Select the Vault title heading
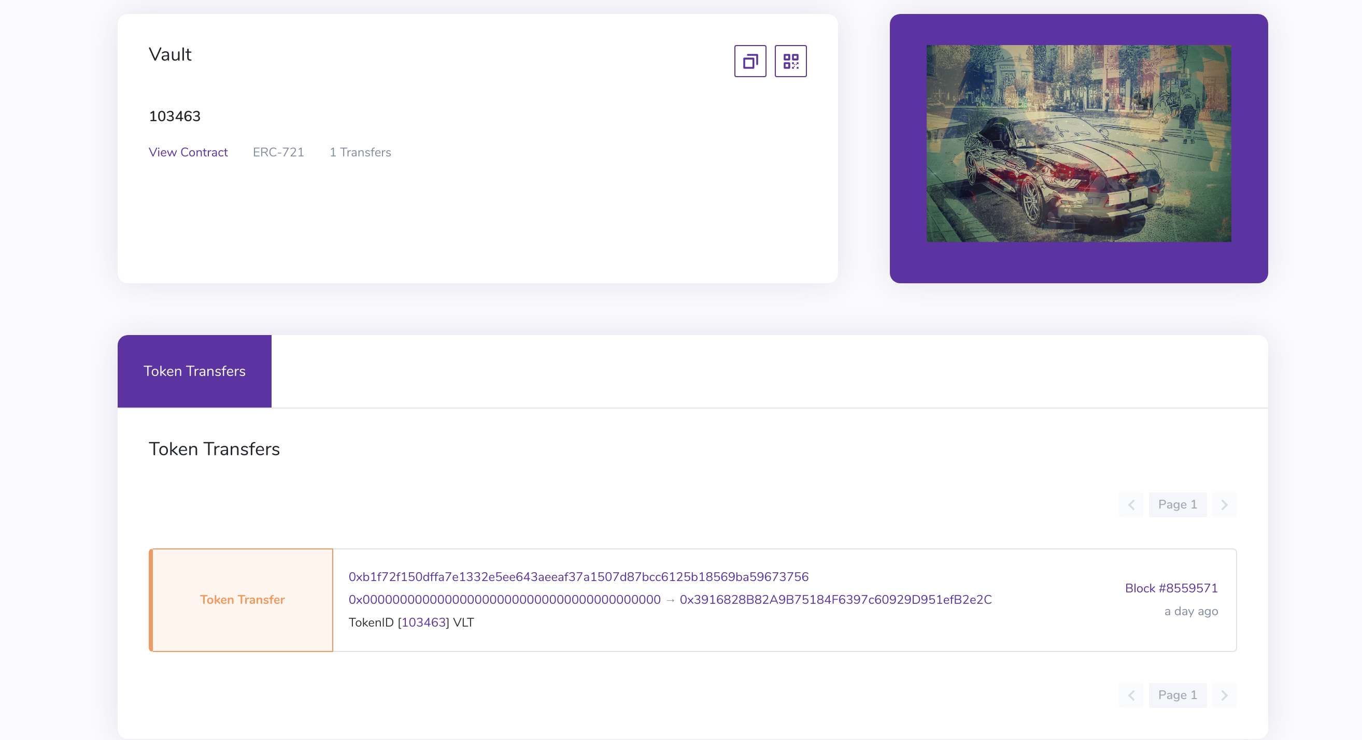This screenshot has height=740, width=1362. (x=170, y=54)
